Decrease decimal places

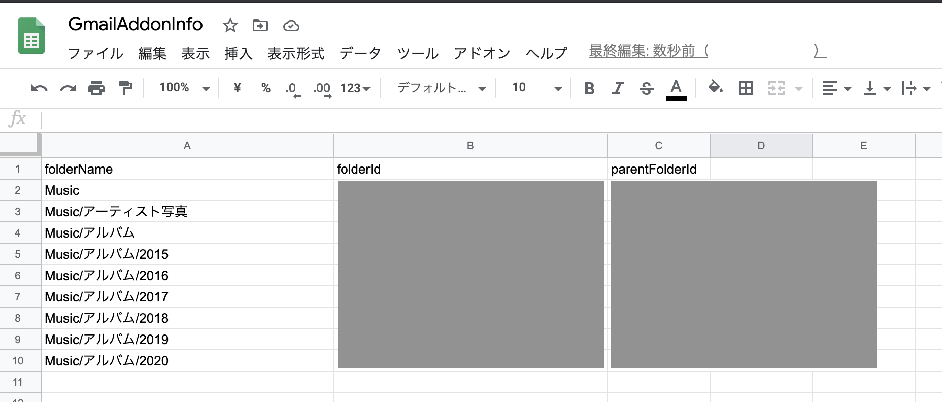[x=293, y=89]
